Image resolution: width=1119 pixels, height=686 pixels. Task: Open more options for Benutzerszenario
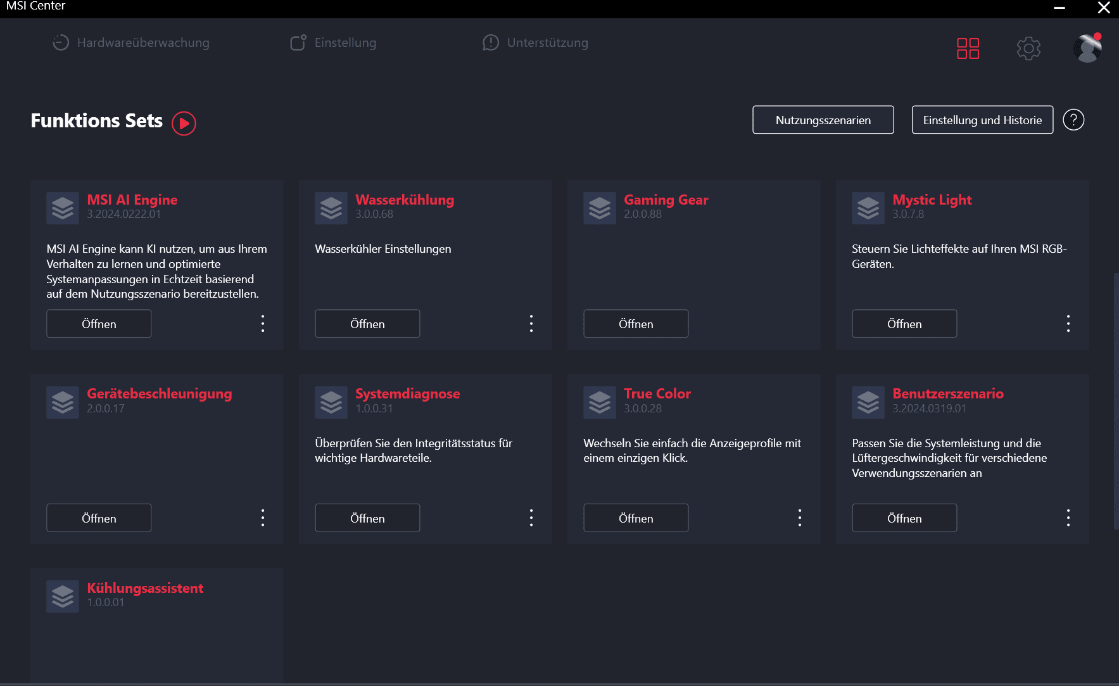(1068, 518)
